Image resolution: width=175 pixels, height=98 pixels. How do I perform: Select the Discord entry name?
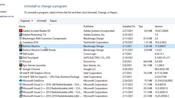pyautogui.click(x=27, y=62)
